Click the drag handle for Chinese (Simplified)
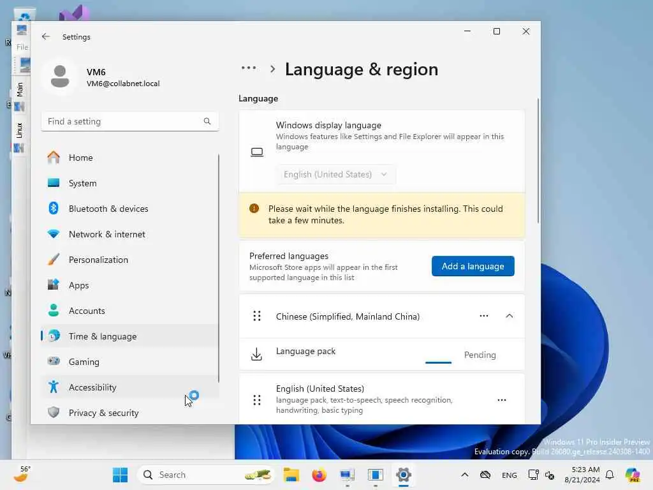The image size is (653, 490). [x=257, y=316]
